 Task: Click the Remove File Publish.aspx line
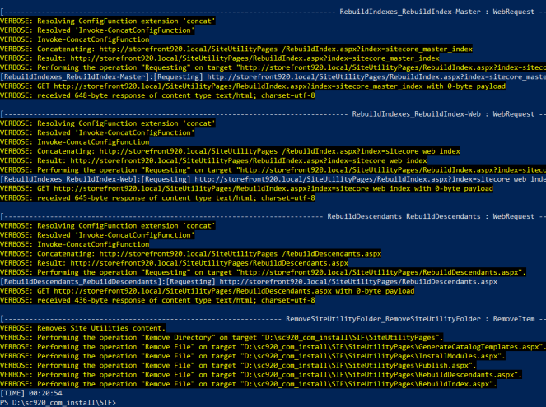point(239,364)
